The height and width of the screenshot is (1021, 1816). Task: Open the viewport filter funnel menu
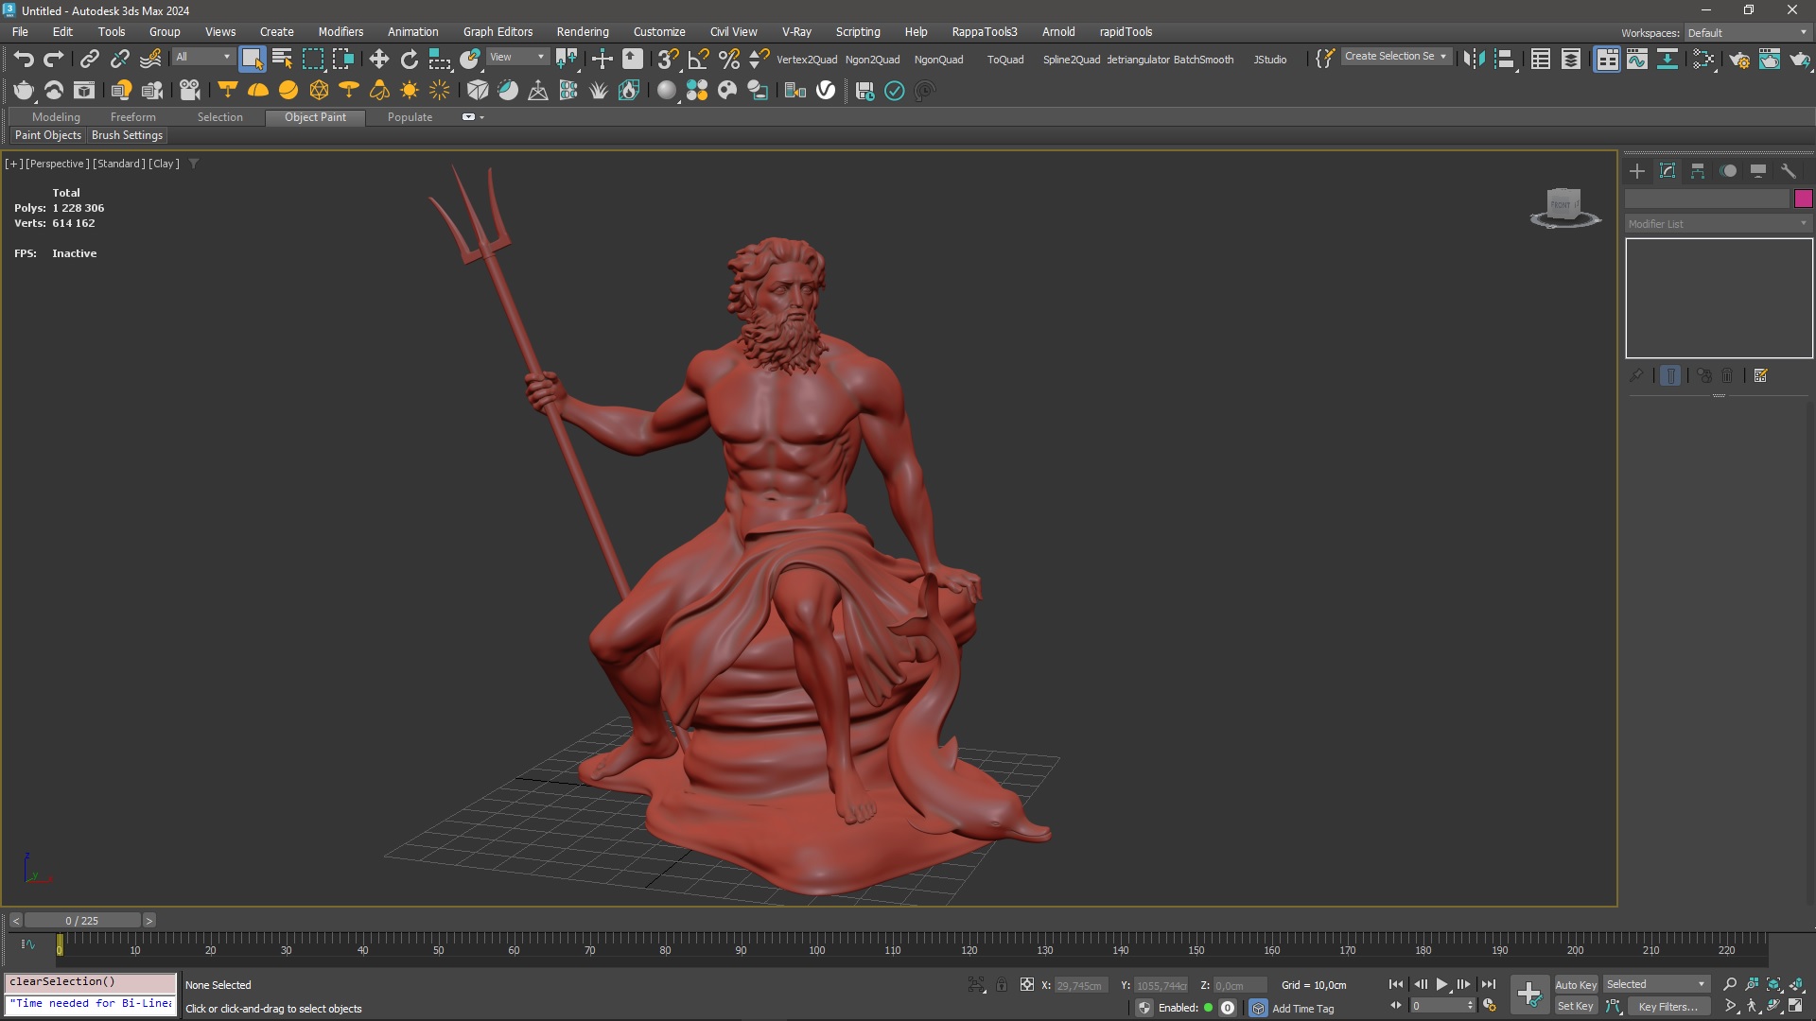[x=193, y=164]
